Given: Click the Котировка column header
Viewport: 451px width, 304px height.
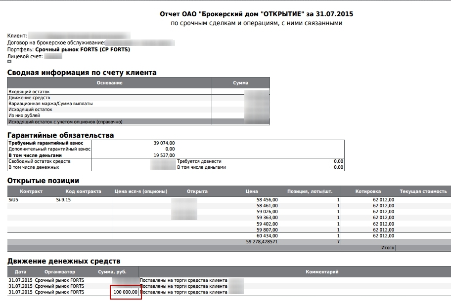Looking at the screenshot, I should tap(368, 191).
